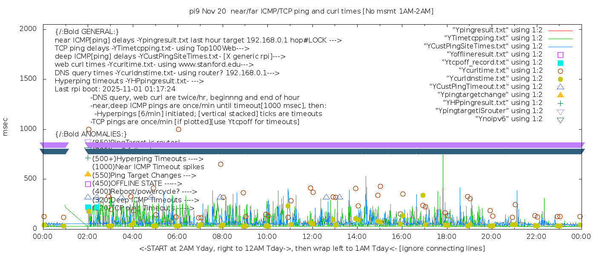Click the green plus beside Hyperping Timeouts
The height and width of the screenshot is (255, 596).
(88, 158)
